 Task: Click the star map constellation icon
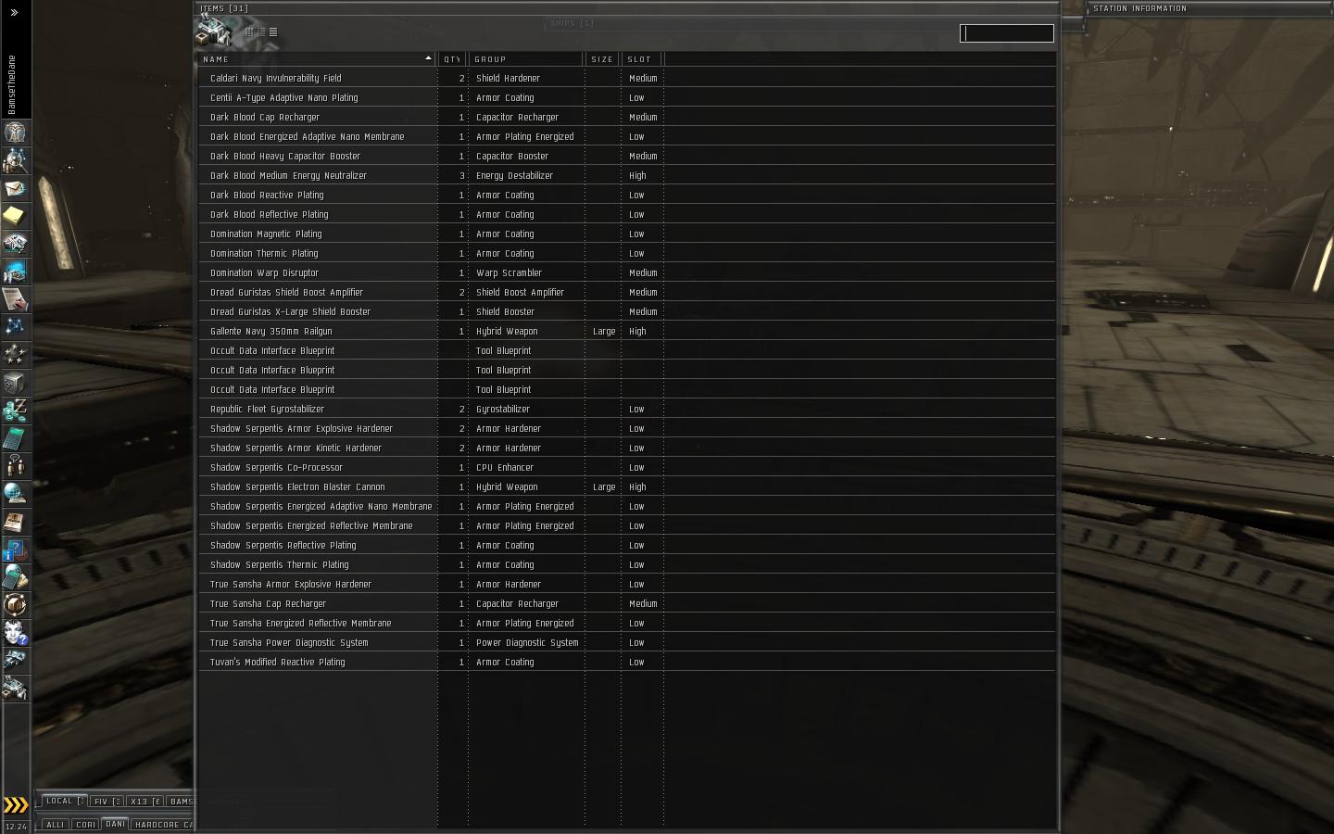(16, 327)
